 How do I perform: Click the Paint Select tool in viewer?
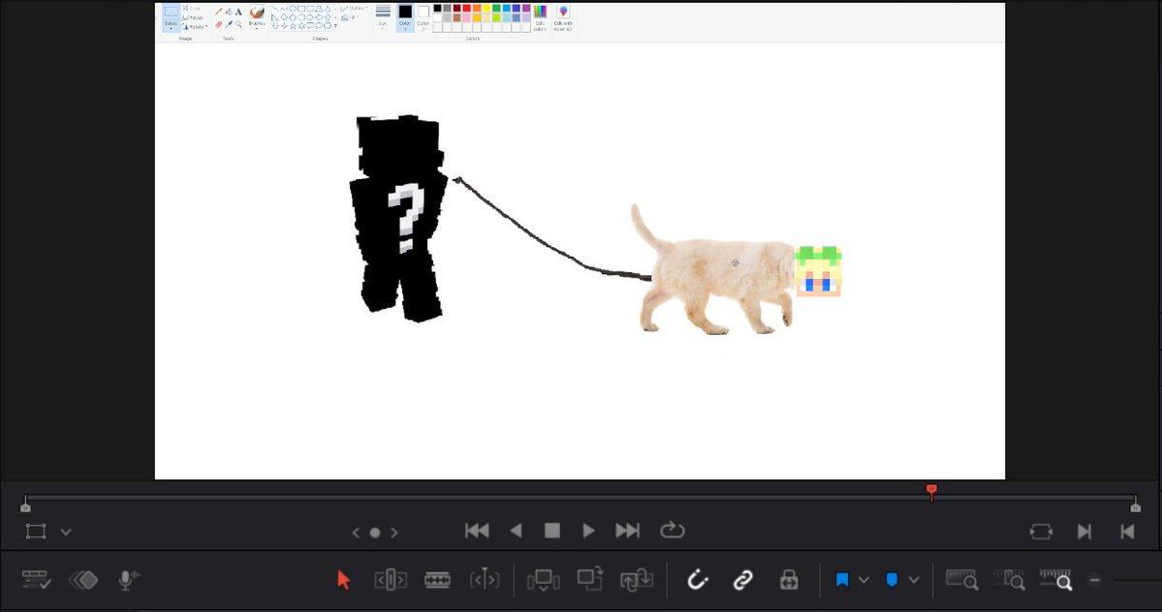(x=172, y=16)
